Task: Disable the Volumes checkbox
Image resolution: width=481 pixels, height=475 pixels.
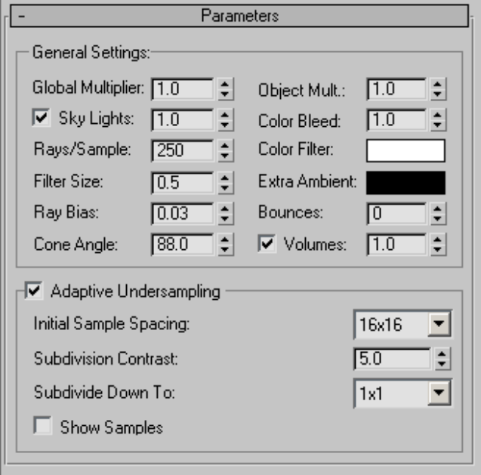Action: (267, 245)
